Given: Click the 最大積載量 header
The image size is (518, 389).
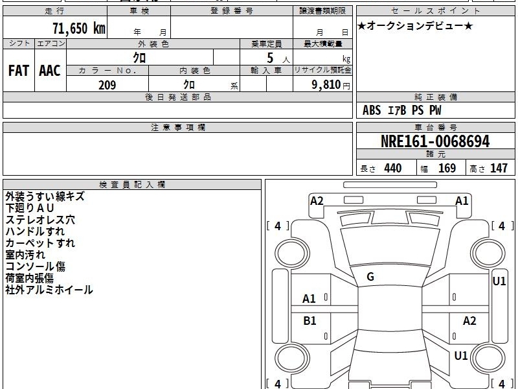Looking at the screenshot, I should 322,44.
